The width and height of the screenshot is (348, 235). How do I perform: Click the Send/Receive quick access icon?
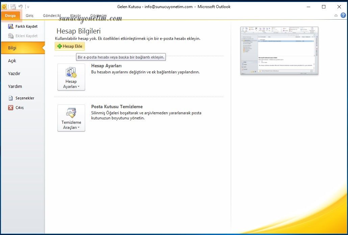[13, 7]
